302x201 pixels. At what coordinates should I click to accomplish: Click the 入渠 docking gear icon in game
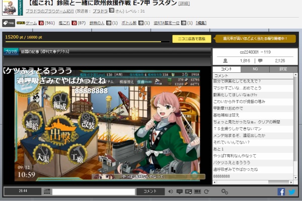tap(43, 154)
